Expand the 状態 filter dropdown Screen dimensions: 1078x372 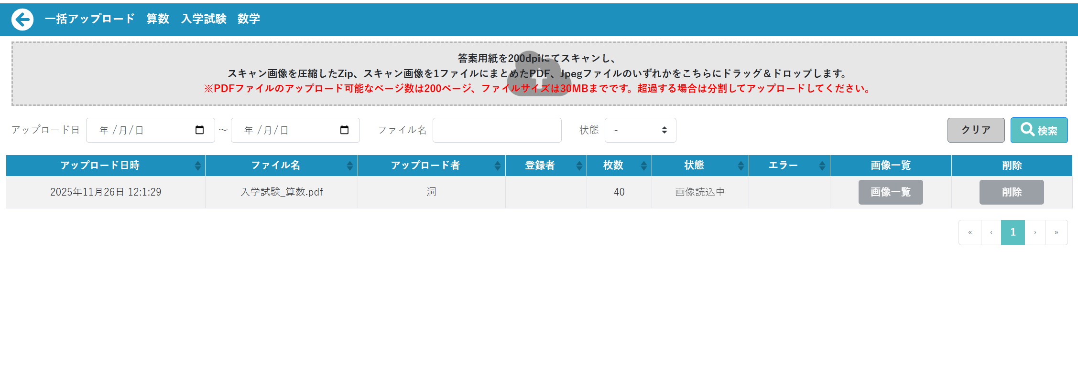(x=640, y=130)
